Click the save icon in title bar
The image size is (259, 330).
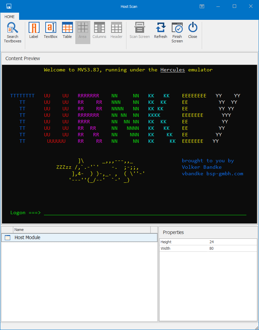coord(9,6)
